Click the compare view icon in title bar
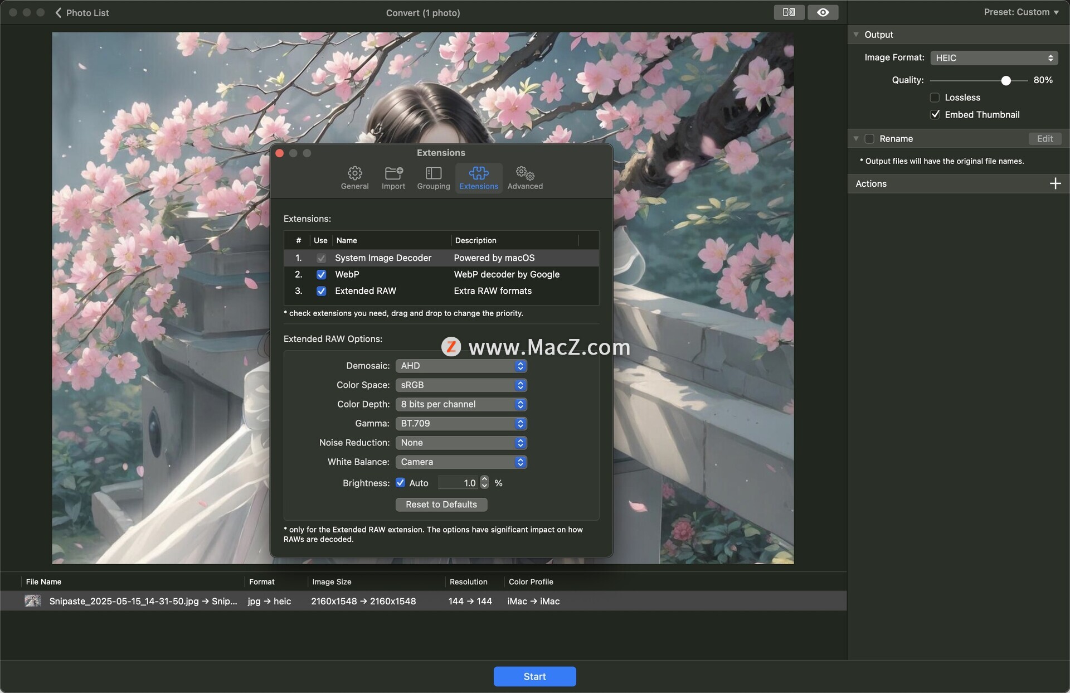This screenshot has height=693, width=1070. 789,12
